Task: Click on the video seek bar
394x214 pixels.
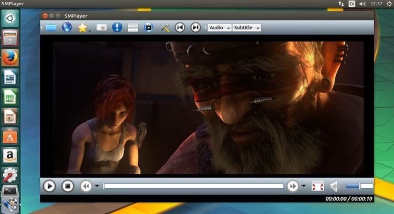Action: coord(193,186)
